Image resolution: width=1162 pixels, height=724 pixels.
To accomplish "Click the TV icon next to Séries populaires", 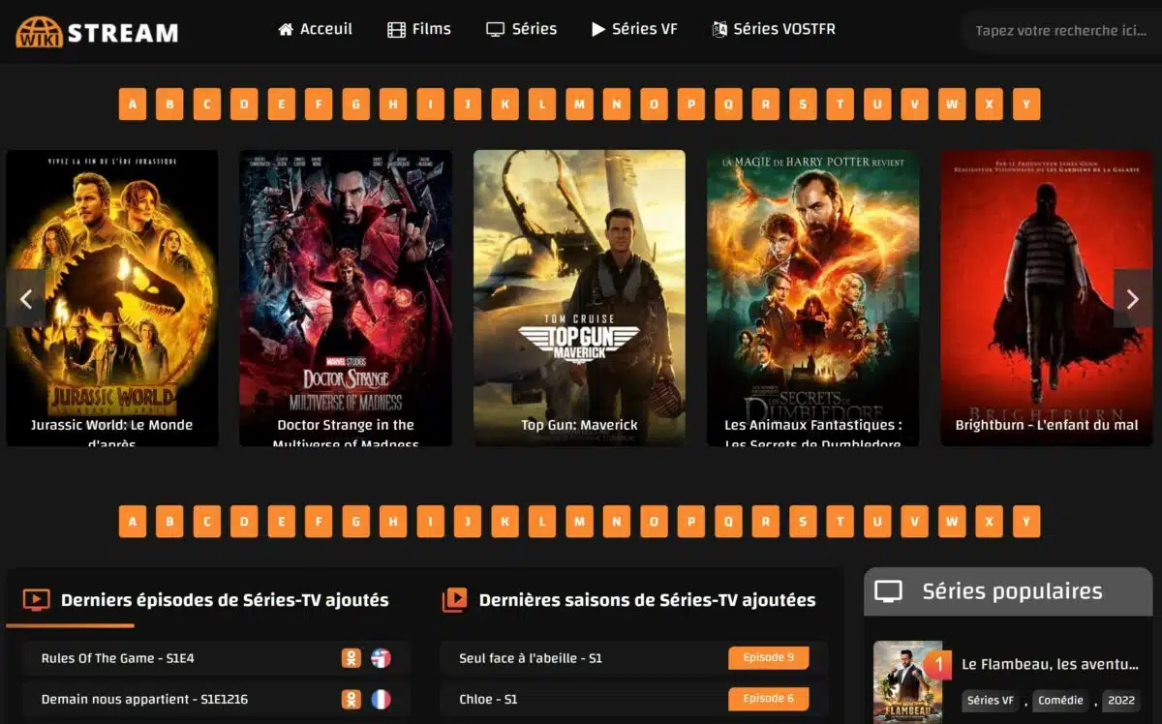I will [x=888, y=591].
